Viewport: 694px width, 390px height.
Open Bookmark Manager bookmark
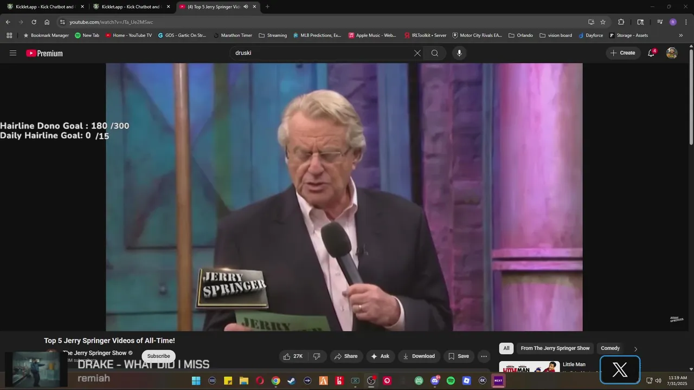(x=46, y=35)
